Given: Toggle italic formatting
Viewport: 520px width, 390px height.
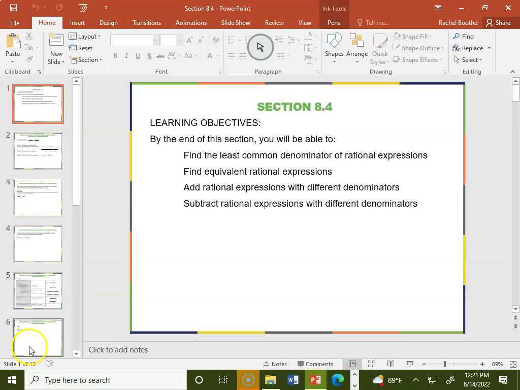Looking at the screenshot, I should pyautogui.click(x=126, y=56).
